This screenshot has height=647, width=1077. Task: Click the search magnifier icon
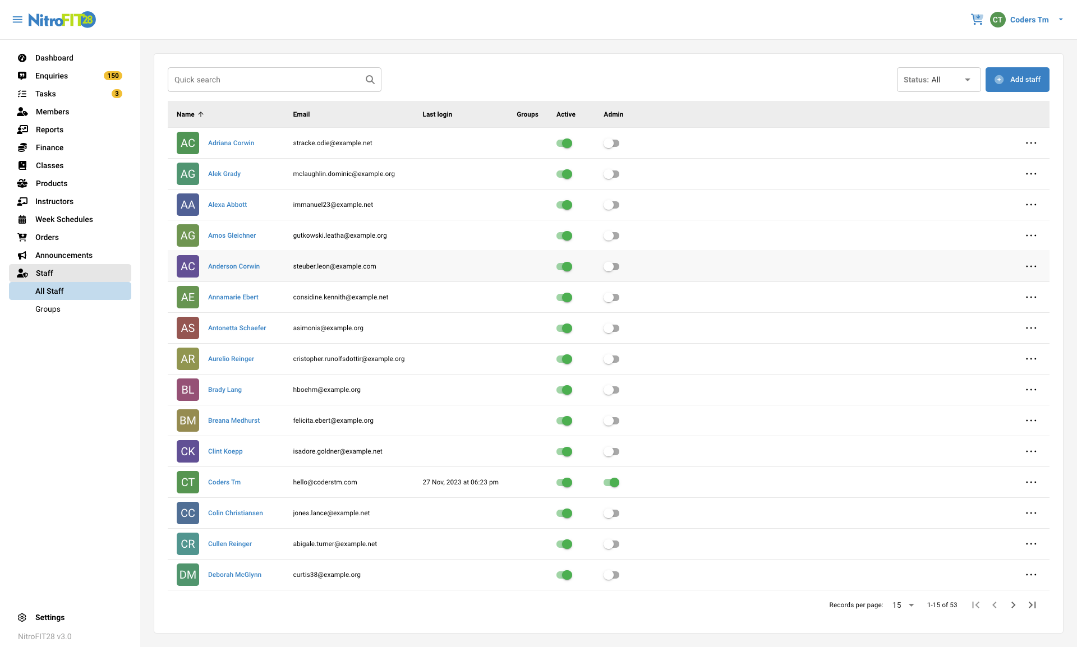(370, 80)
